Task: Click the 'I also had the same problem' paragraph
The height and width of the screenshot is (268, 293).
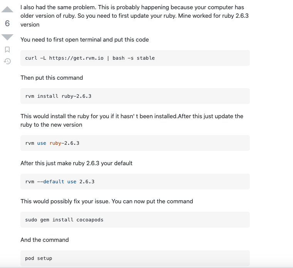Action: click(132, 16)
